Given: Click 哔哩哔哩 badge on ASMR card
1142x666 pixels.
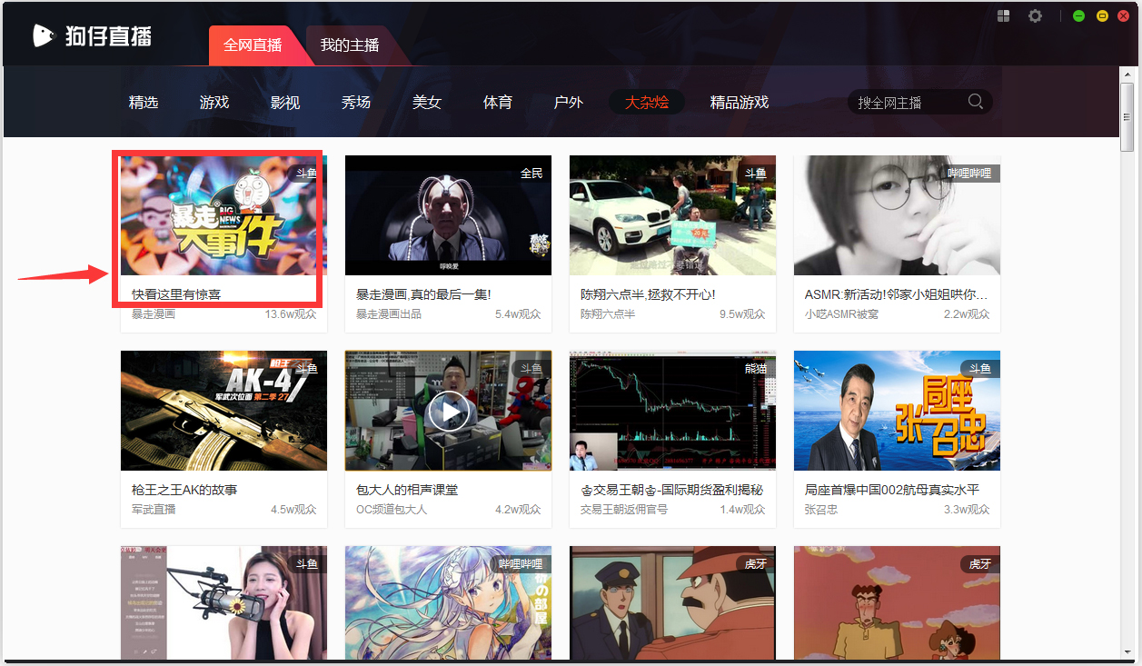Looking at the screenshot, I should pyautogui.click(x=969, y=173).
